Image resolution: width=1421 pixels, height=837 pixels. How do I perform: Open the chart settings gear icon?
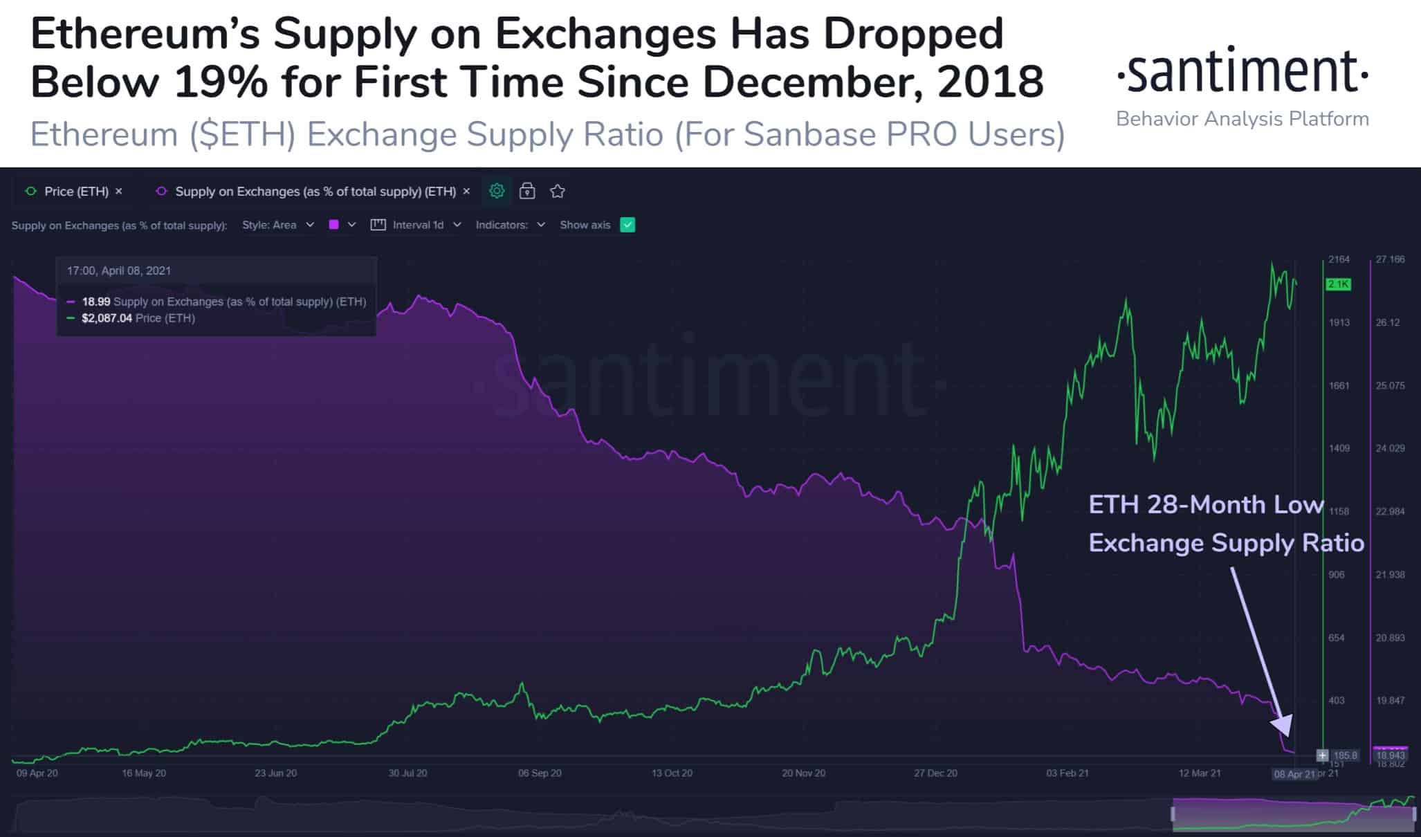coord(497,191)
